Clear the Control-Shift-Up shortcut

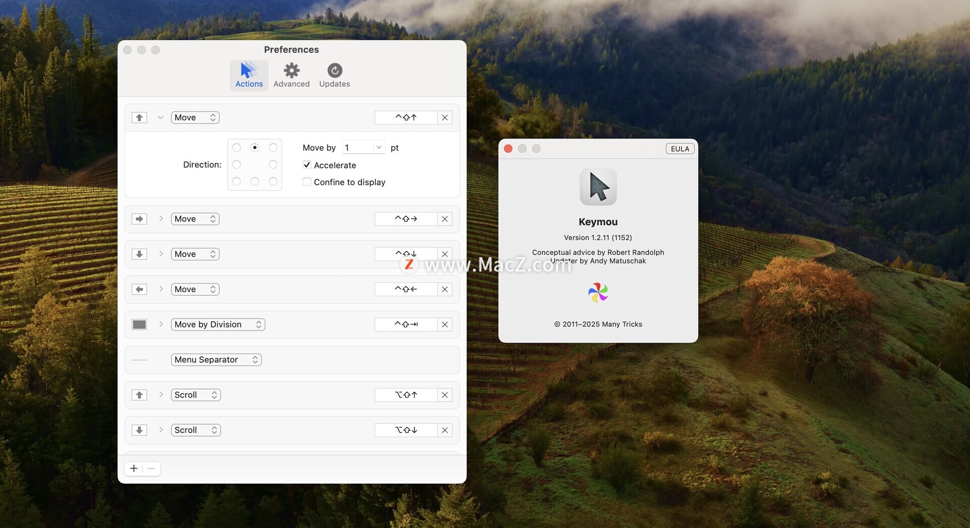445,118
